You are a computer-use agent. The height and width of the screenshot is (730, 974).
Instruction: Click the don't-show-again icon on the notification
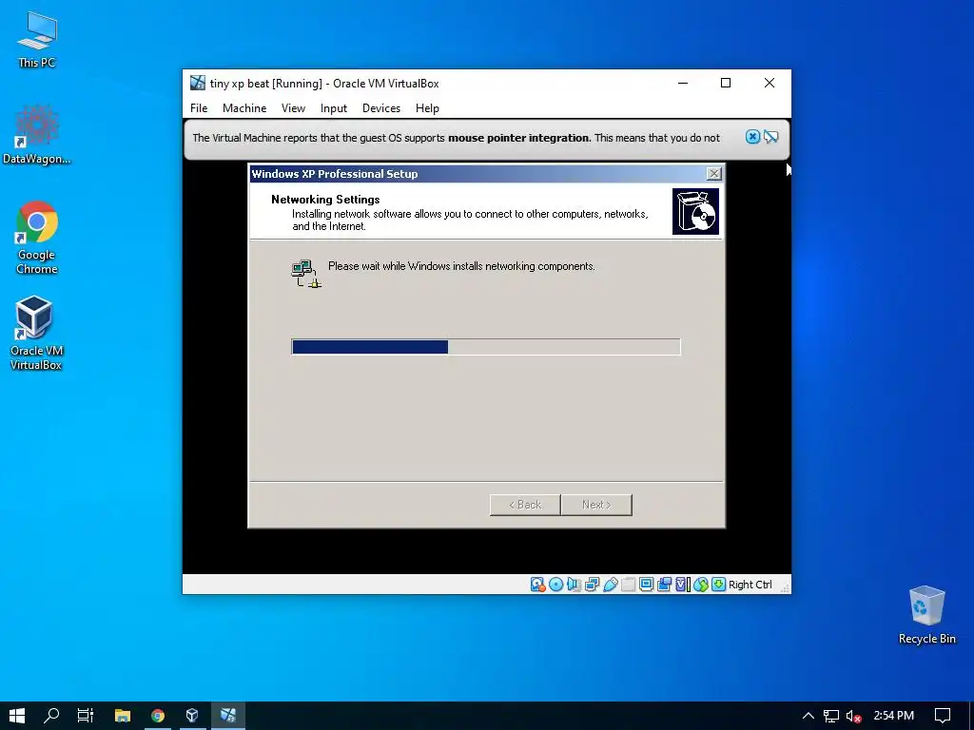tap(770, 137)
